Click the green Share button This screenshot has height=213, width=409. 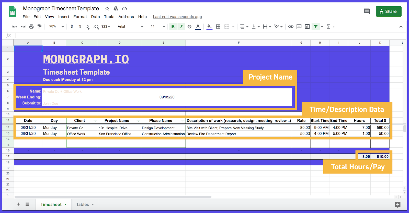(389, 11)
